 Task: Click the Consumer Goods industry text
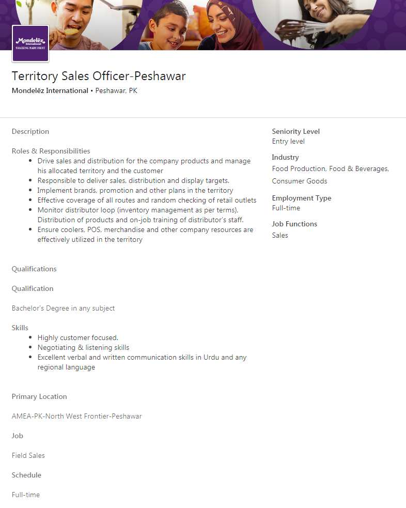pos(300,181)
